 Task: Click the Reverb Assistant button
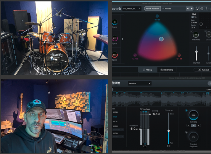coord(152,9)
